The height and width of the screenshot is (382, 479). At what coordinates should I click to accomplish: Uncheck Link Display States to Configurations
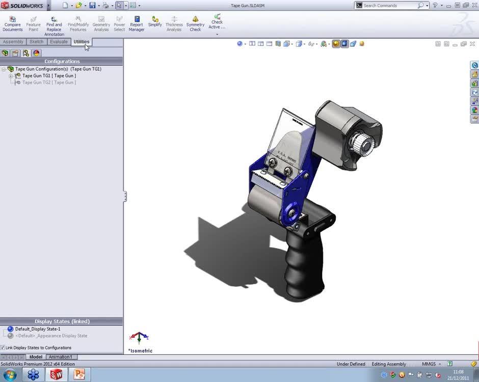pyautogui.click(x=3, y=348)
